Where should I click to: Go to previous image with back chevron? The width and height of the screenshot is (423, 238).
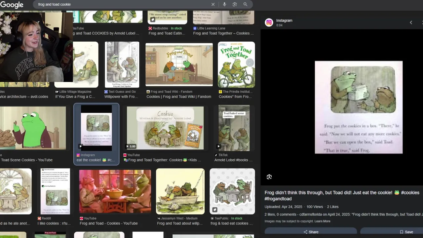pyautogui.click(x=411, y=22)
